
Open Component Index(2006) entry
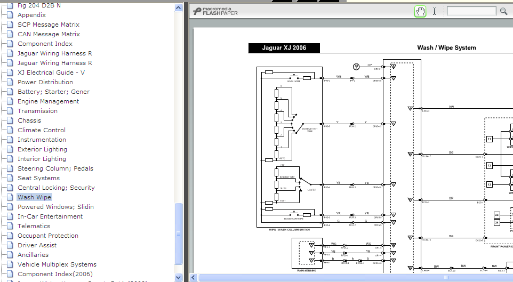(55, 274)
